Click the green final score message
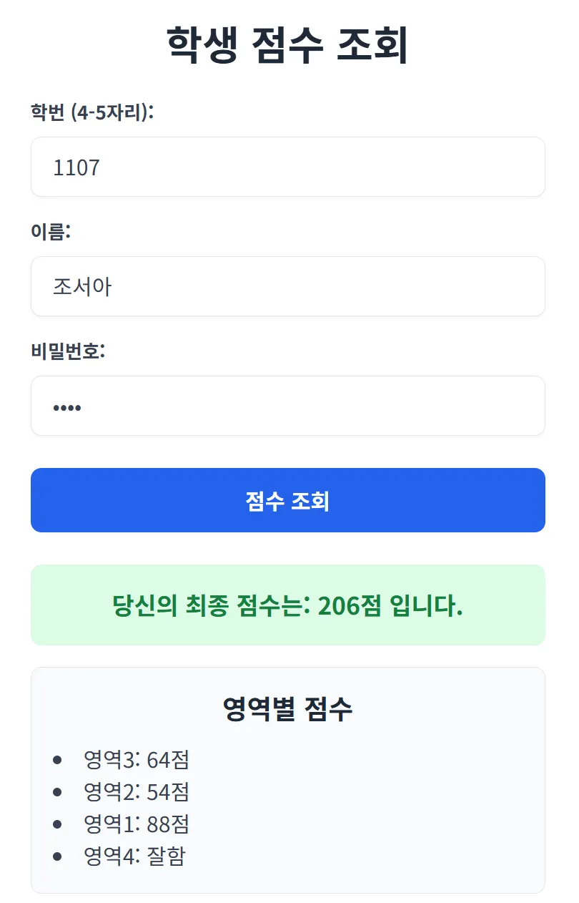Screen dimensions: 579x903 (287, 605)
